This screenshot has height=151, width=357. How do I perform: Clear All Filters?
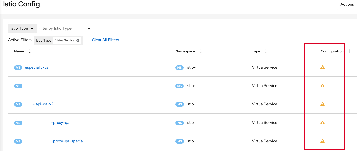(x=105, y=40)
